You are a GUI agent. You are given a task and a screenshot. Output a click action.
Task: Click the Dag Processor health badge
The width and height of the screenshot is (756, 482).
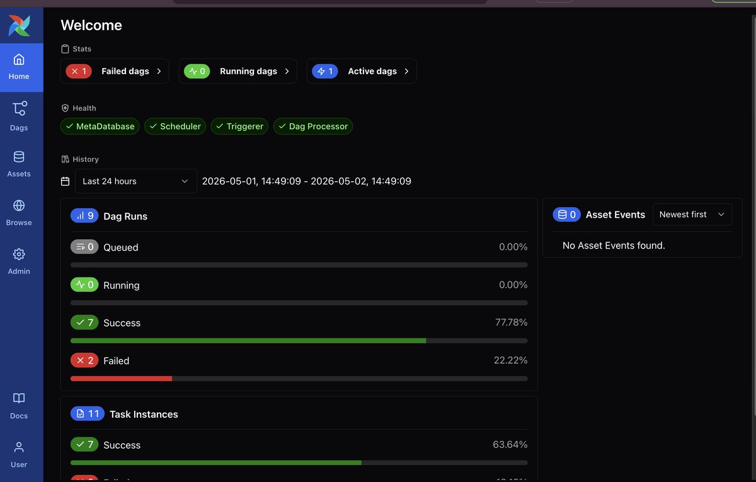(x=313, y=126)
